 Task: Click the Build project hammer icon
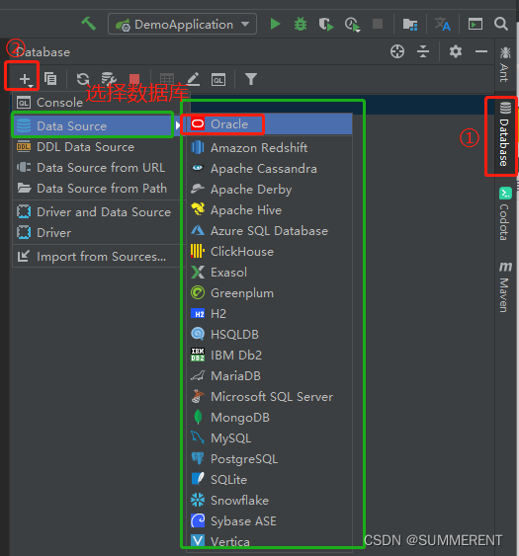click(88, 24)
